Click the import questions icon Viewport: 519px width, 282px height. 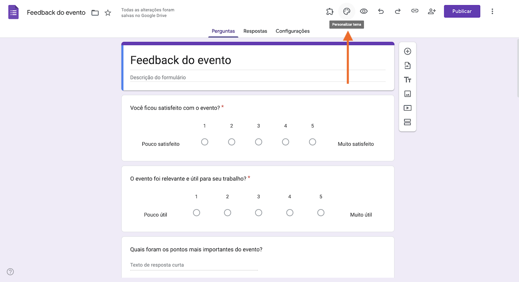[407, 66]
